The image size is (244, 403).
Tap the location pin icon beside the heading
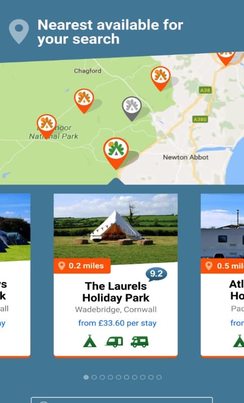[x=19, y=32]
